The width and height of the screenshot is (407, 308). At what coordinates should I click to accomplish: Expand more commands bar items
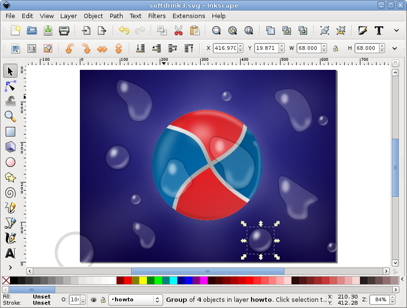click(x=397, y=30)
